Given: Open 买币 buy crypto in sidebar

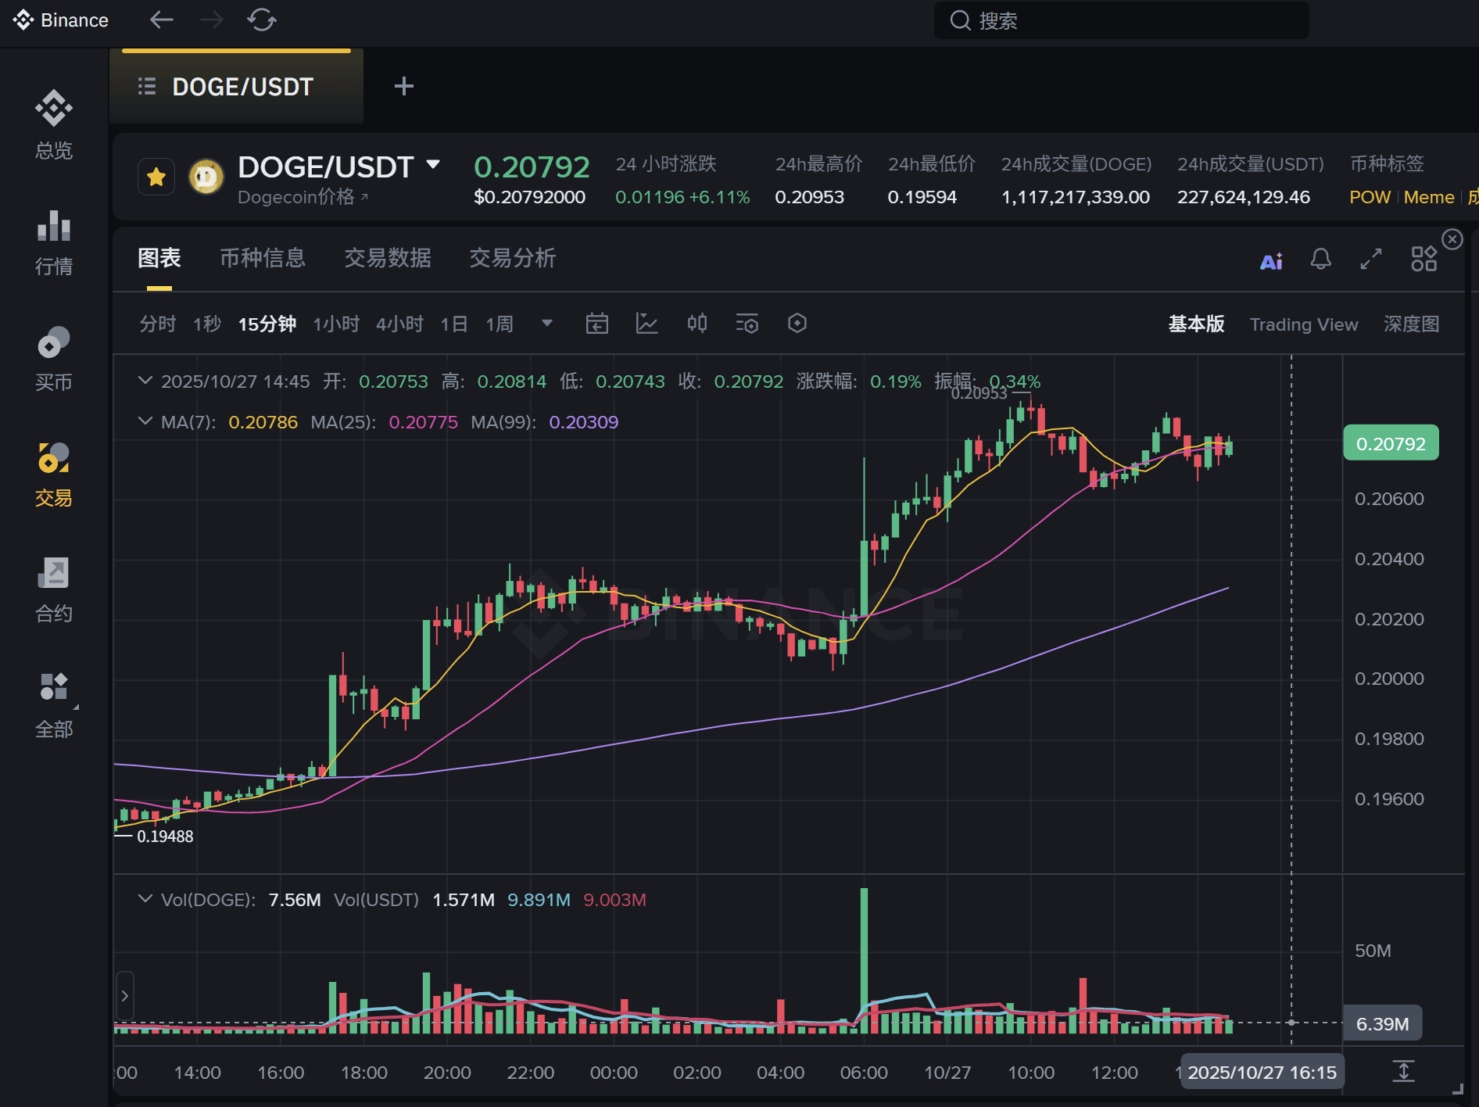Looking at the screenshot, I should (54, 358).
